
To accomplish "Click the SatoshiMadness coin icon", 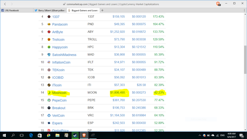I will [49, 55].
